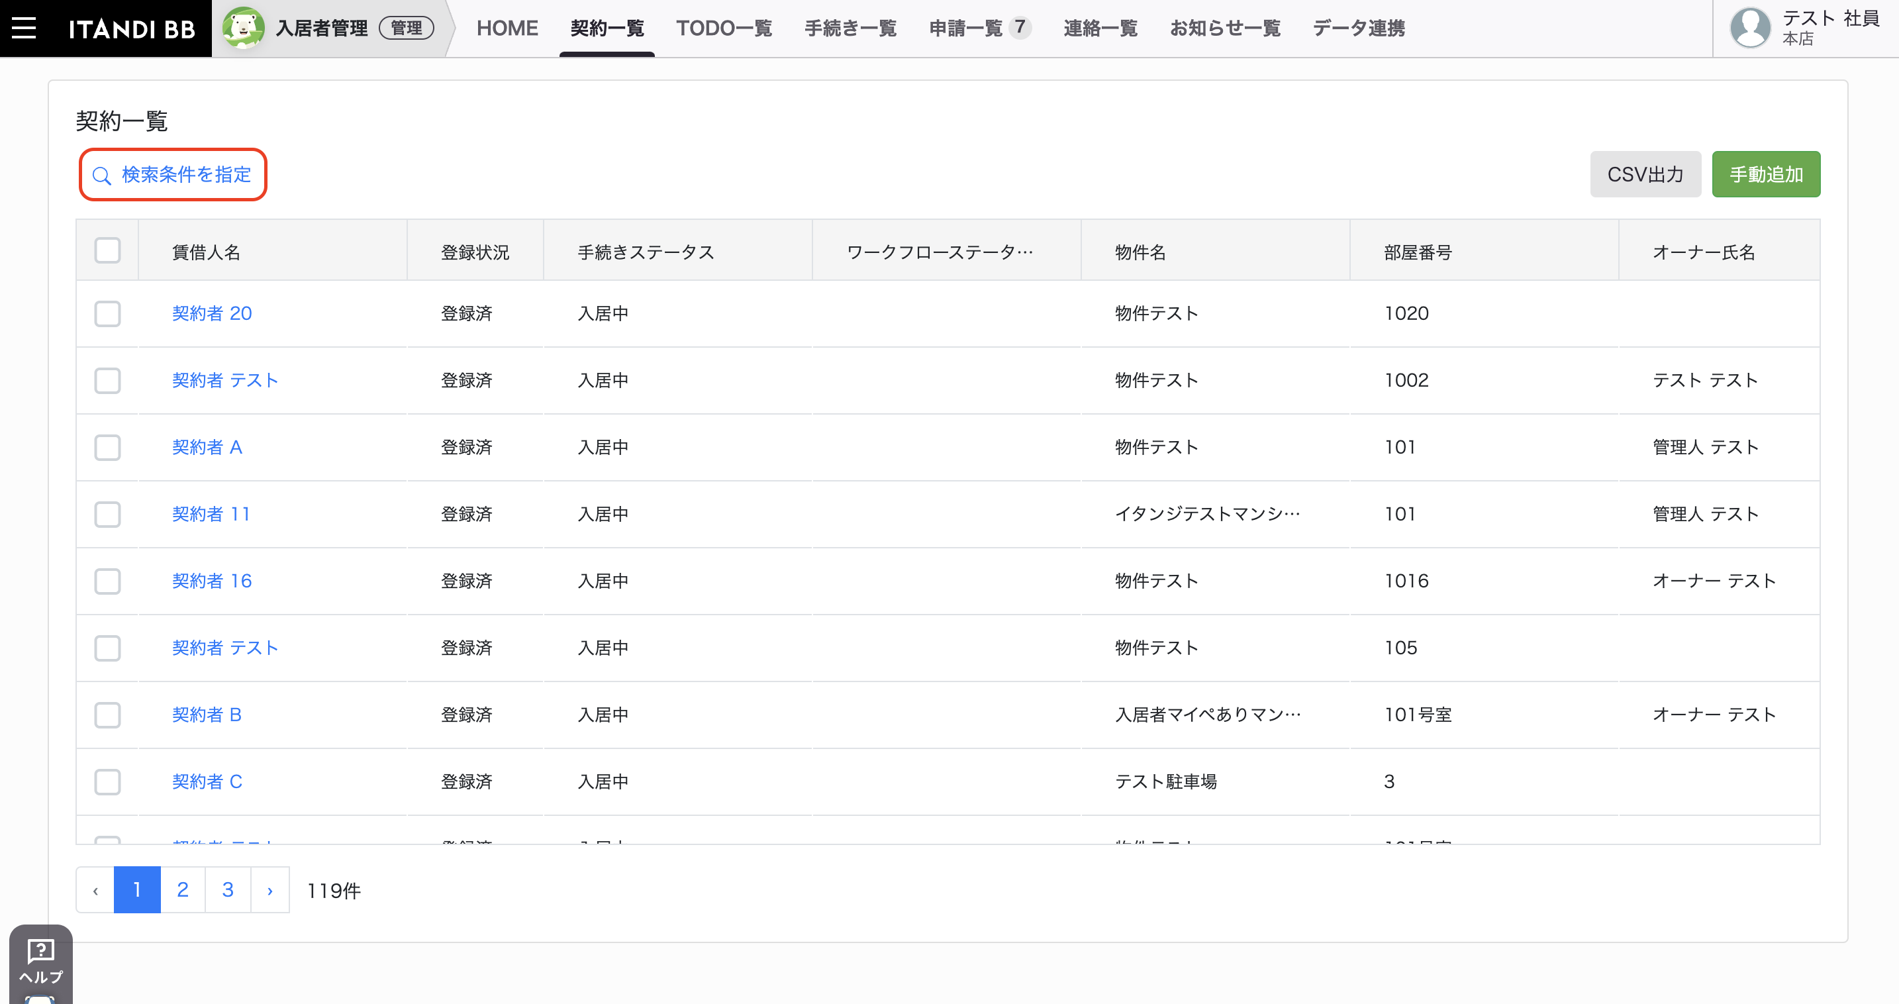Go to previous page arrow
The height and width of the screenshot is (1004, 1899).
(x=95, y=891)
